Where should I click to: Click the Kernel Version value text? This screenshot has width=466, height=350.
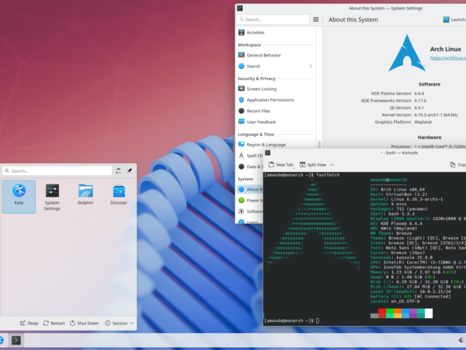[436, 115]
